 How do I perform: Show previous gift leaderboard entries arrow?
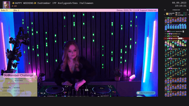164,14
